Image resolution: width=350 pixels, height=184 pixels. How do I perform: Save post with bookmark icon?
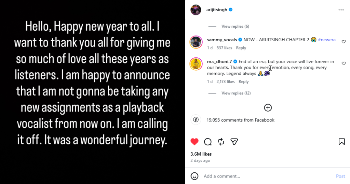341,142
